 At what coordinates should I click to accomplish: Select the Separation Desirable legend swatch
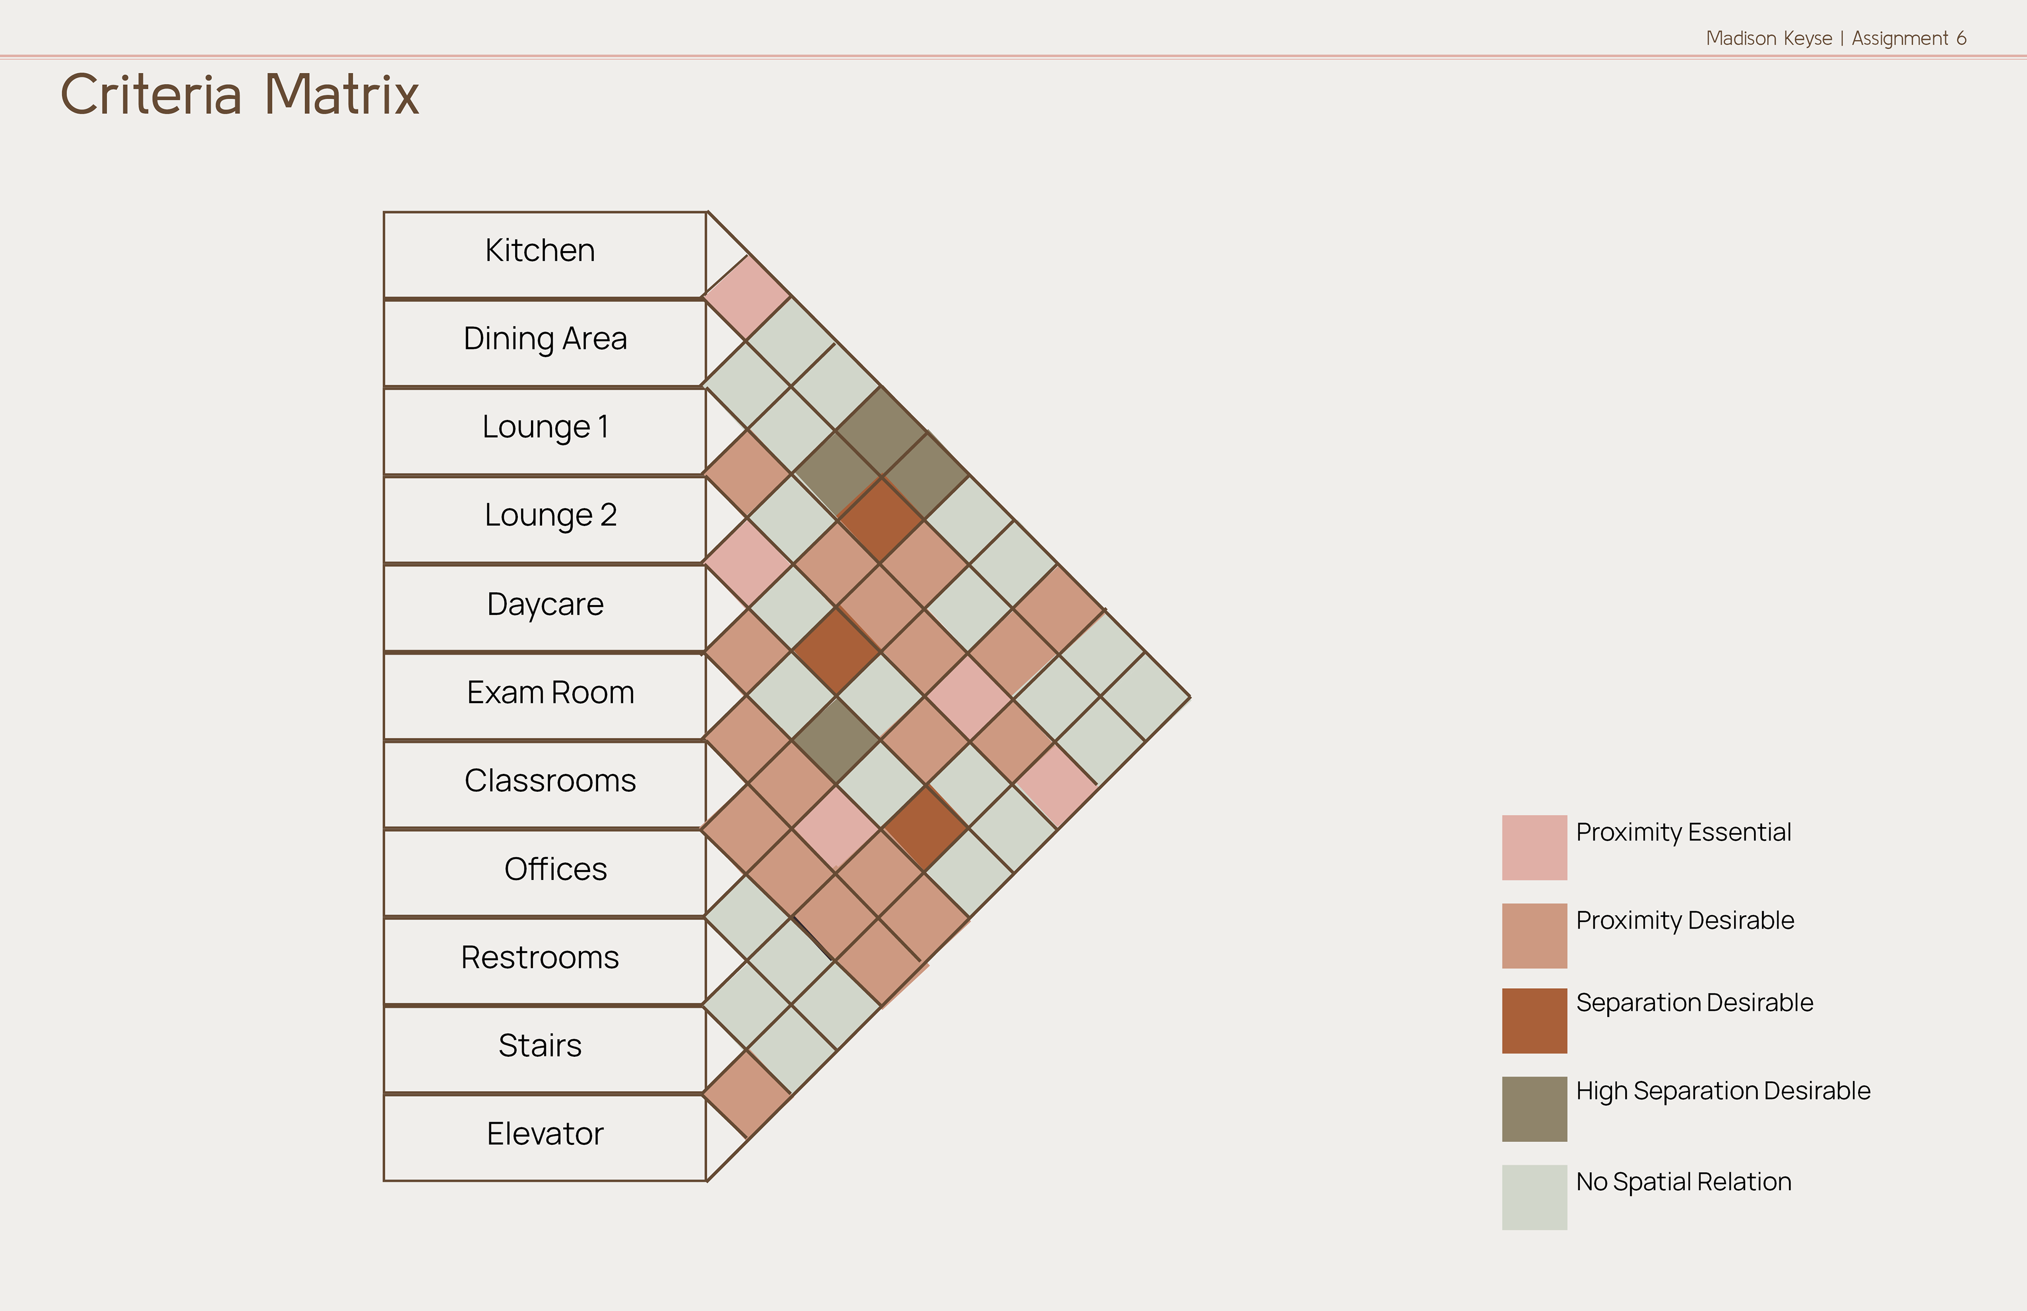click(x=1534, y=1021)
